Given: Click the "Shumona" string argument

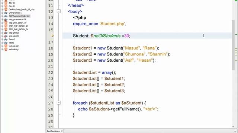Looking at the screenshot, I should point(134,54).
